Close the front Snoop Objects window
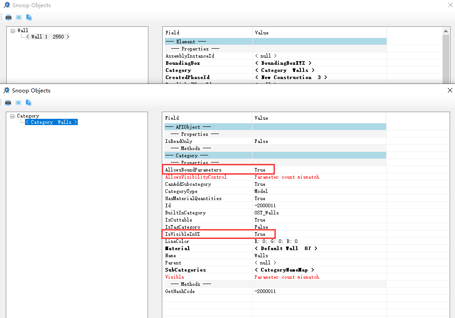Image resolution: width=455 pixels, height=318 pixels. [450, 91]
